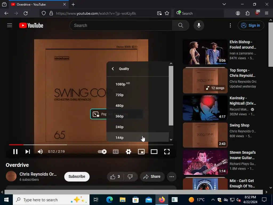Select 720p quality
Screen dimensions: 273x205
coord(138,95)
